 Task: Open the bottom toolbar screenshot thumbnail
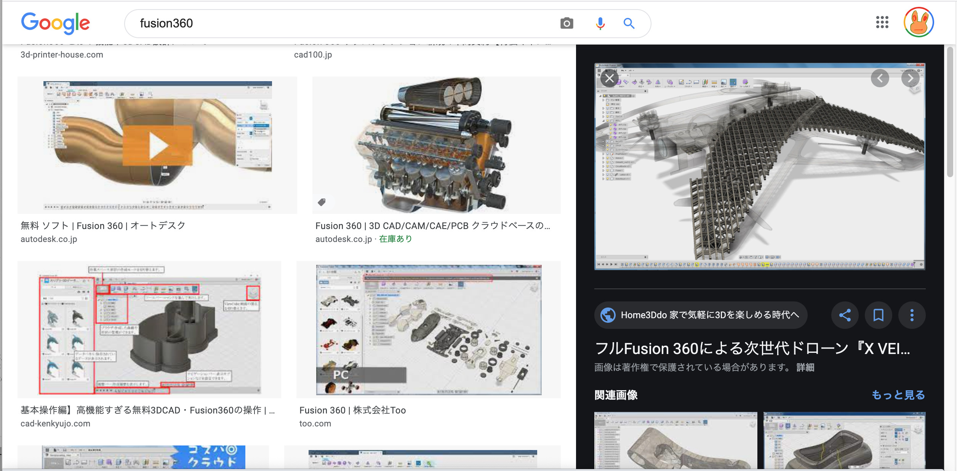click(x=422, y=457)
